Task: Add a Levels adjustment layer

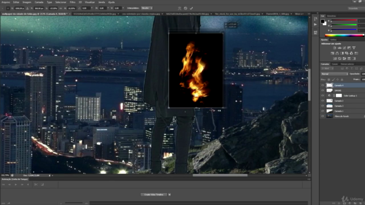Action: pyautogui.click(x=339, y=48)
